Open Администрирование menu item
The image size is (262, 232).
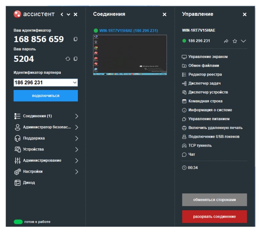coord(46,161)
